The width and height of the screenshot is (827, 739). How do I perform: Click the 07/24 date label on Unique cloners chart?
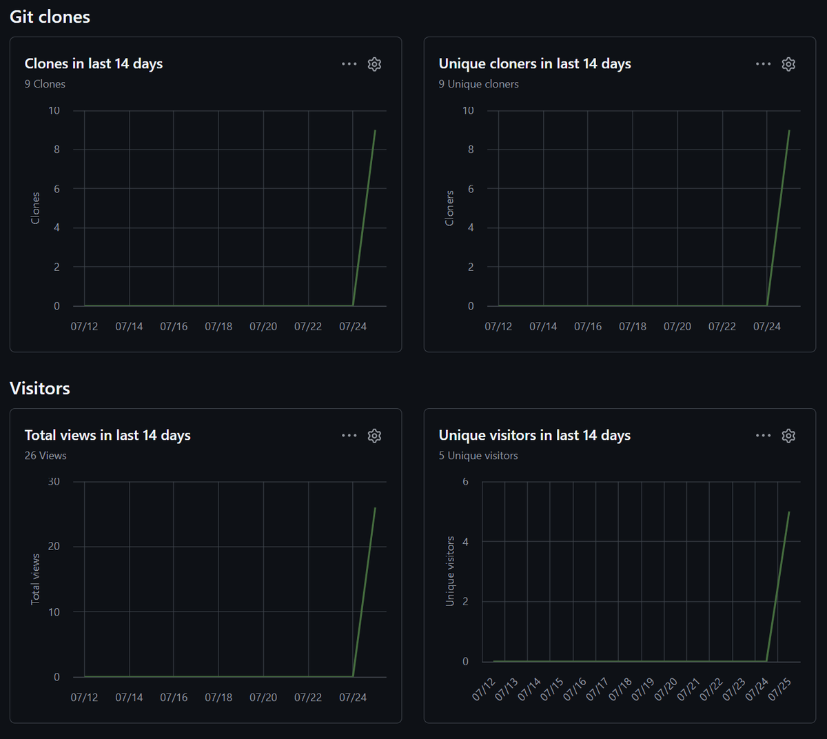click(x=767, y=327)
